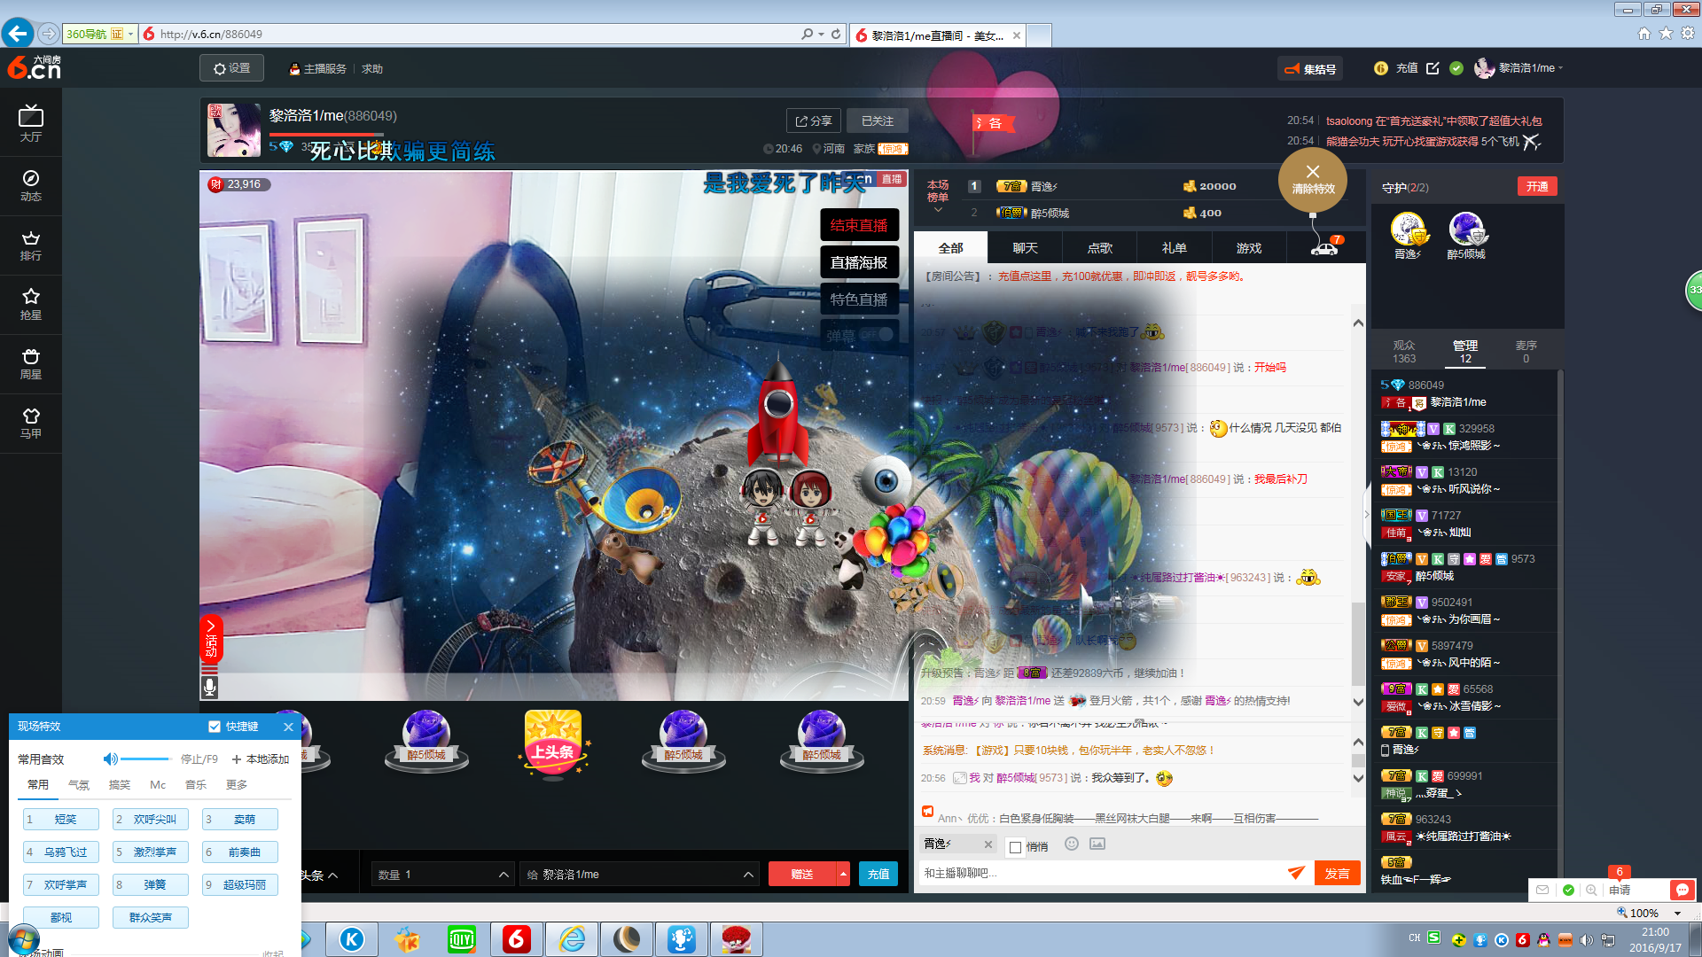Select the 观众 1363 audience tab
This screenshot has width=1702, height=957.
1404,352
